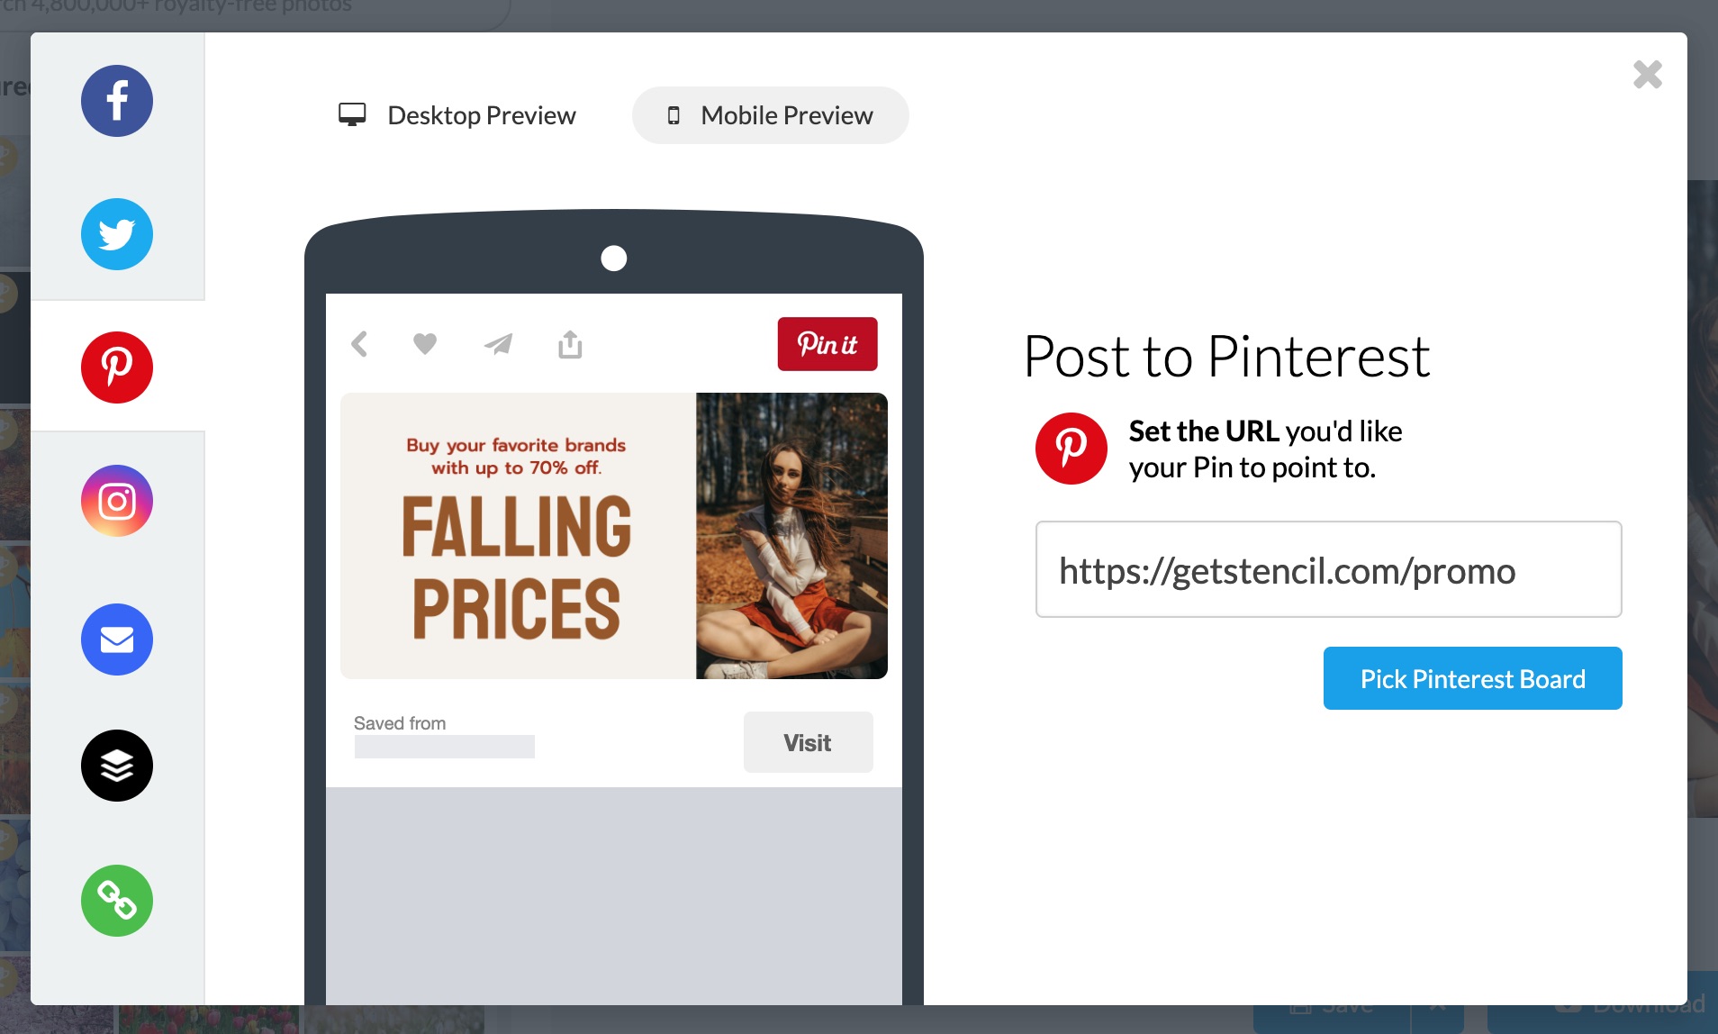Click the Pinterest logo next to the instructions
This screenshot has height=1034, width=1718.
click(1071, 448)
